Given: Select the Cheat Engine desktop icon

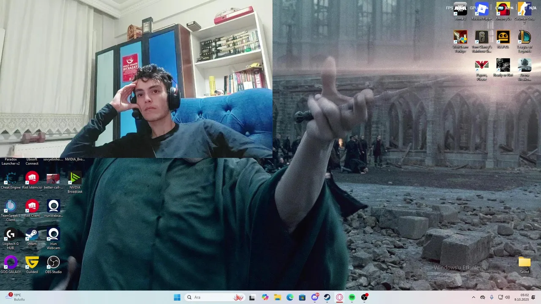Looking at the screenshot, I should coord(11,180).
